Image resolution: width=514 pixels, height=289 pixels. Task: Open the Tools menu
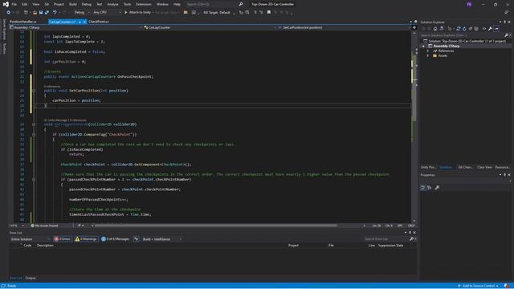pos(127,4)
